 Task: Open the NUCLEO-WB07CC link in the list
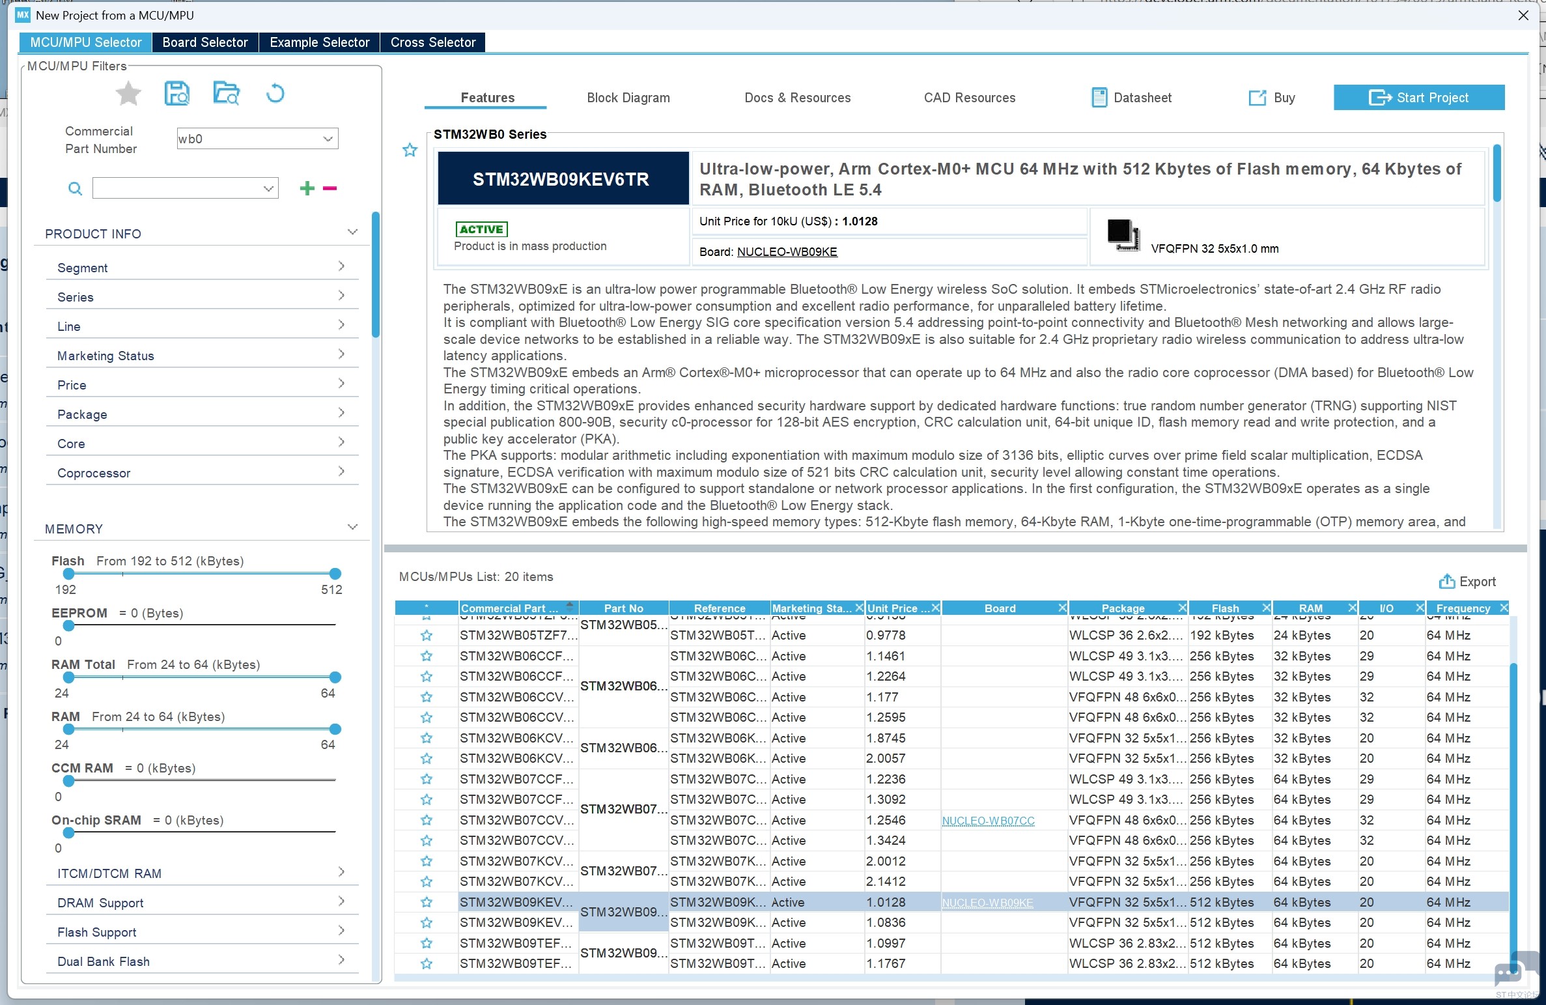coord(988,821)
